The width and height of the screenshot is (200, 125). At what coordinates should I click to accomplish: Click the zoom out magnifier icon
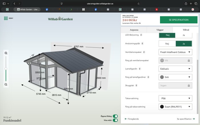[6, 84]
